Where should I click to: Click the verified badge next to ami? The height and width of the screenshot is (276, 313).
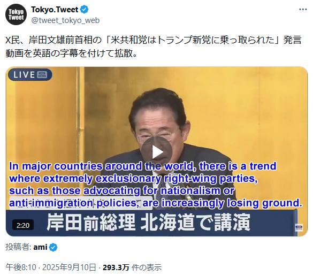pyautogui.click(x=53, y=247)
